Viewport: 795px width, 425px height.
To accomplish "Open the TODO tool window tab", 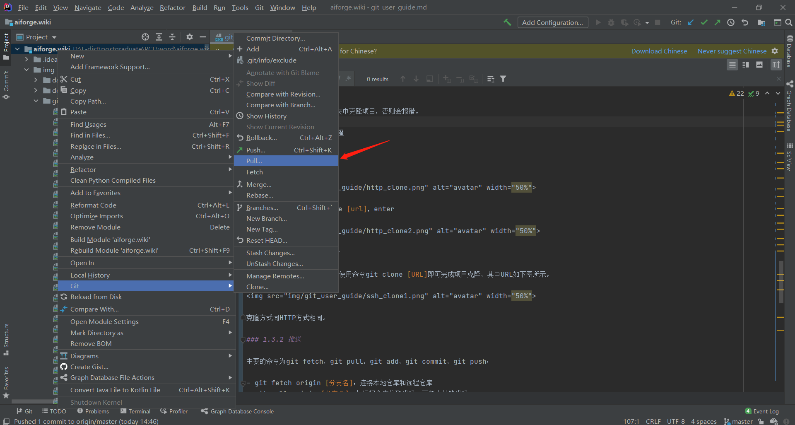I will point(54,411).
